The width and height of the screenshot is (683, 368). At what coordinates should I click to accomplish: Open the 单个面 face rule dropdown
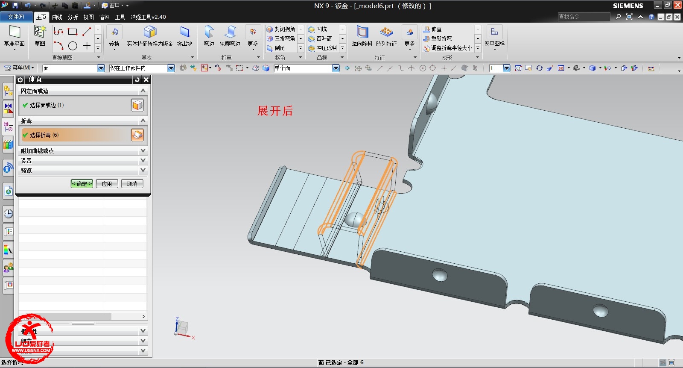click(336, 68)
